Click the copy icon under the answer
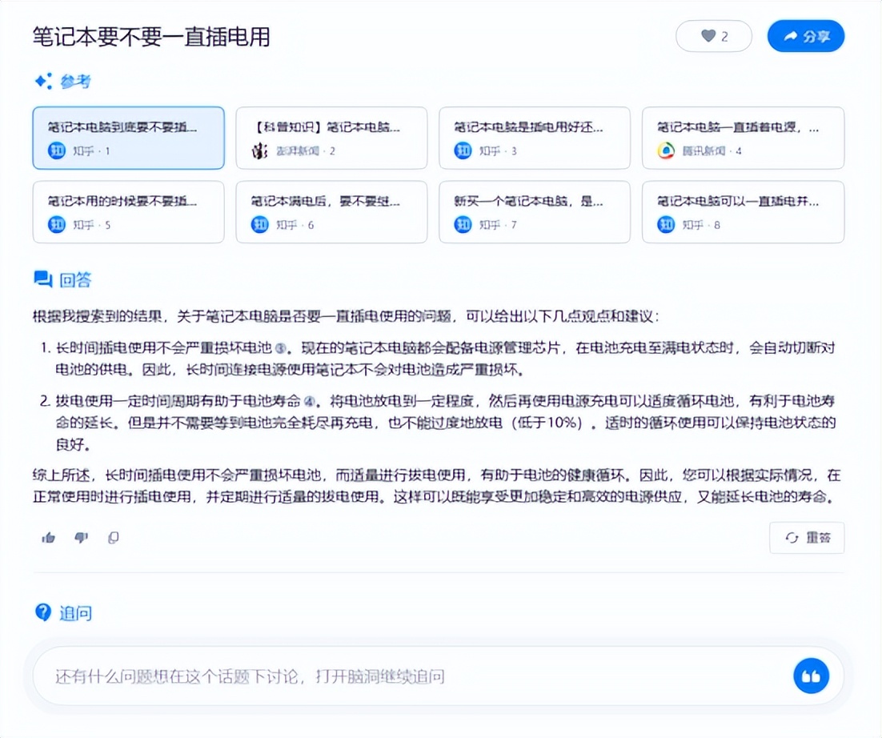 point(113,537)
